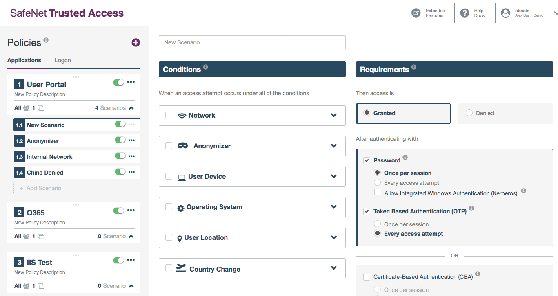Open the China Denied scenario options ellipsis

coord(131,172)
